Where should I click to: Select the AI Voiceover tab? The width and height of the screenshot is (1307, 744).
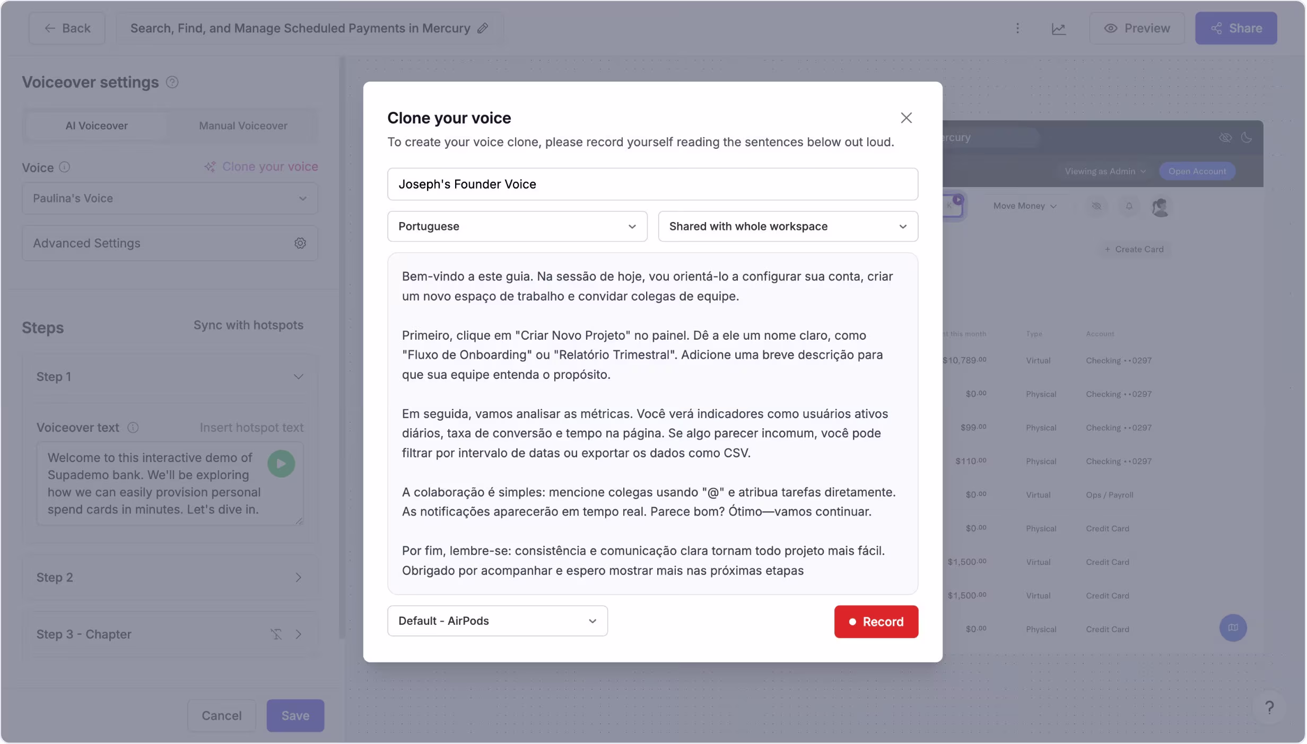[x=96, y=126]
